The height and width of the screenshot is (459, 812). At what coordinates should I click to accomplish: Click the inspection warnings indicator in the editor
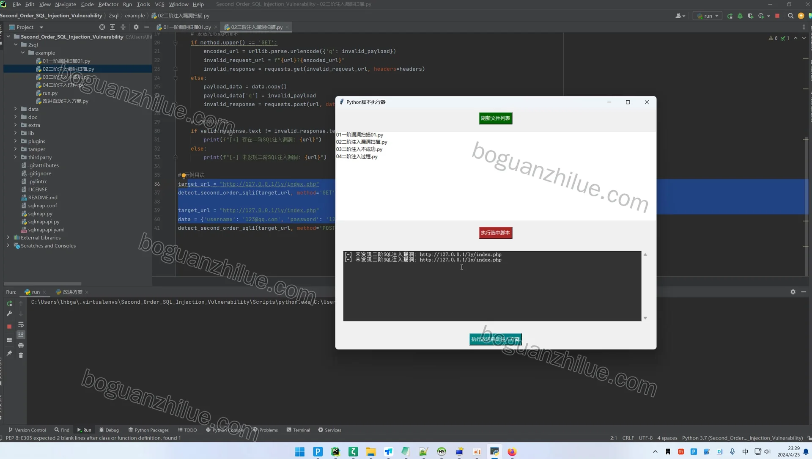pos(779,38)
